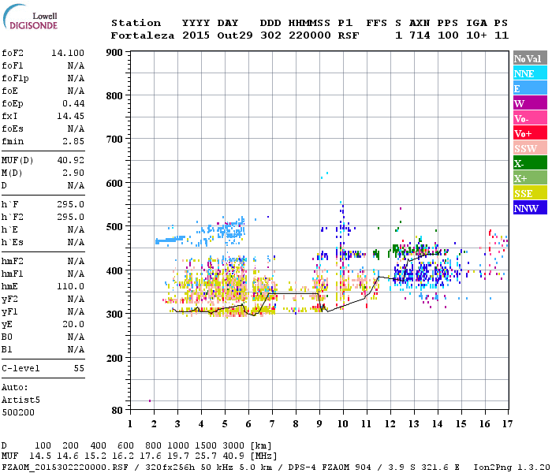Viewport: 552px width, 473px height.
Task: Click the filename FZAOM_2015302220000.RSF
Action: pos(65,467)
